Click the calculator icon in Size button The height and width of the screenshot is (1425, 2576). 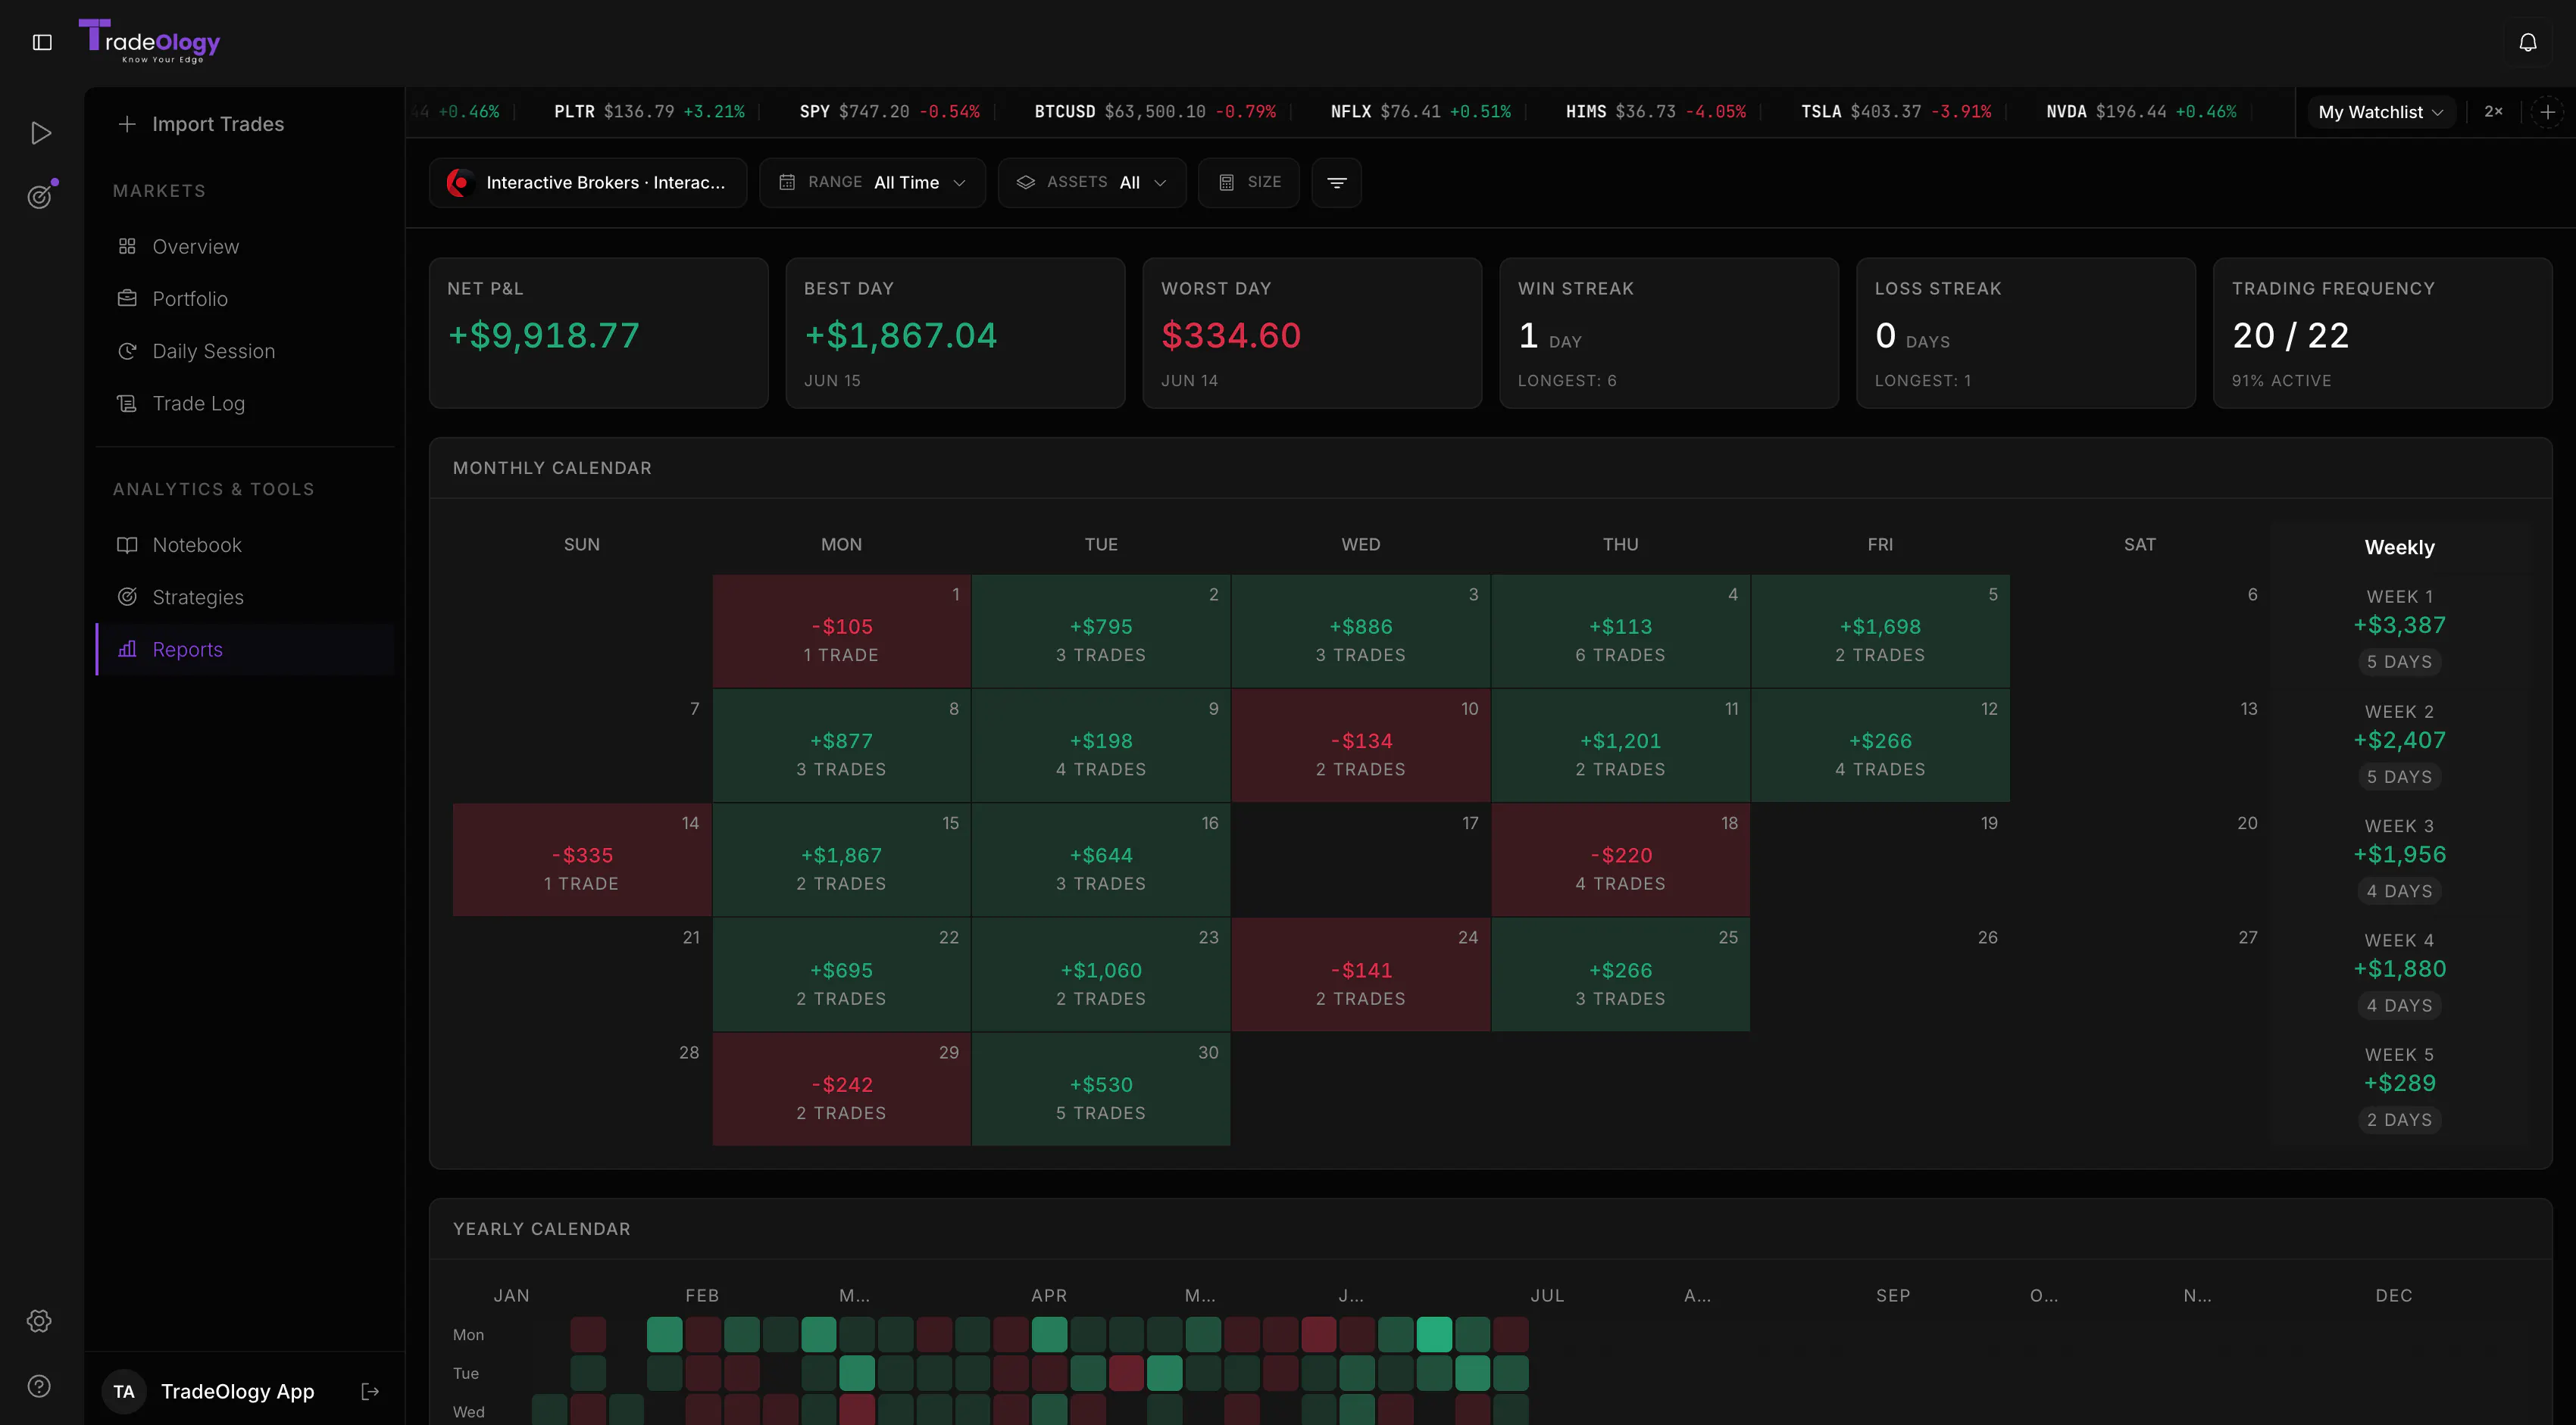(x=1226, y=182)
